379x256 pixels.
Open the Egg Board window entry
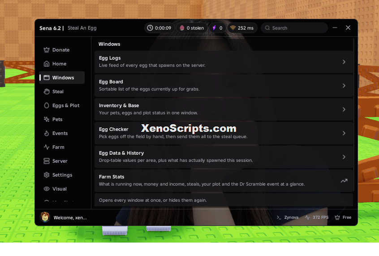(x=224, y=86)
